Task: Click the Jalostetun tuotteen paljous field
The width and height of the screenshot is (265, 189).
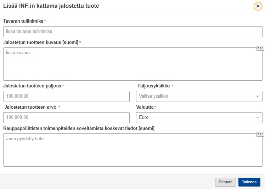Action: click(66, 96)
